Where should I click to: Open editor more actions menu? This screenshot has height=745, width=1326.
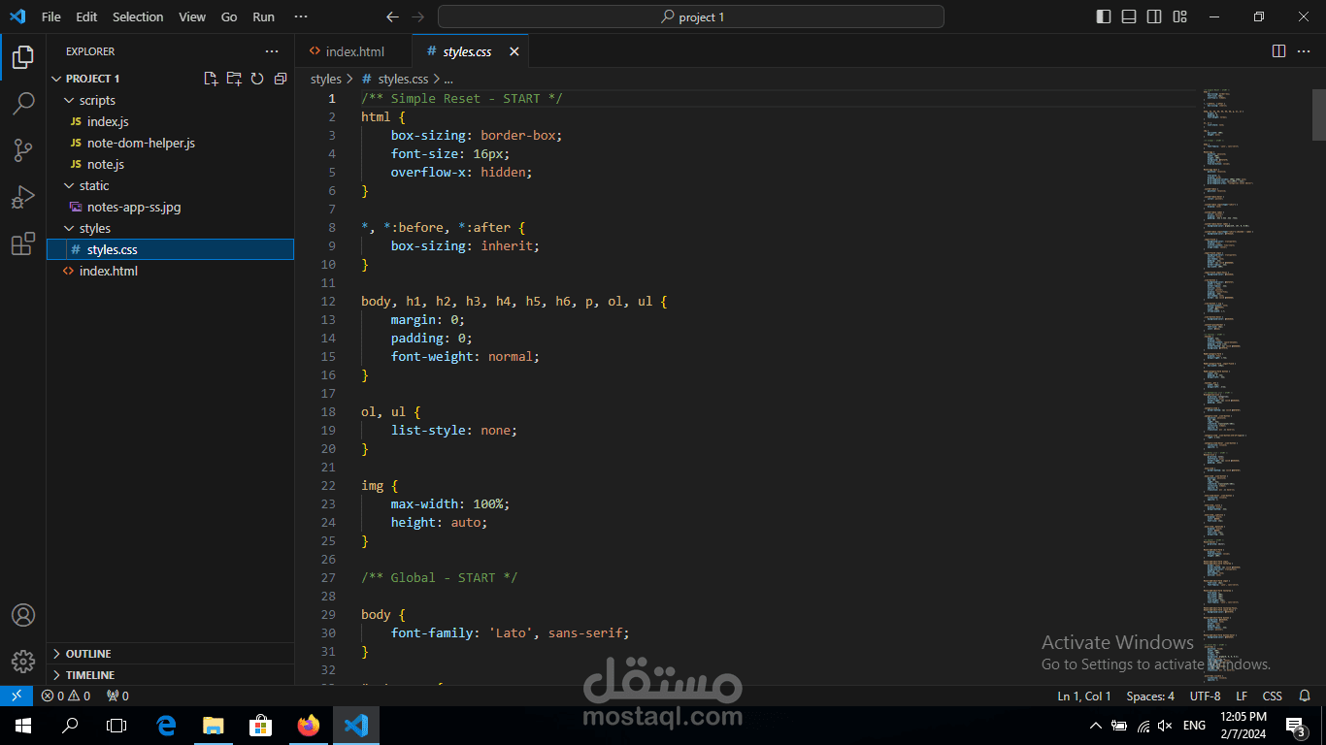coord(1306,51)
